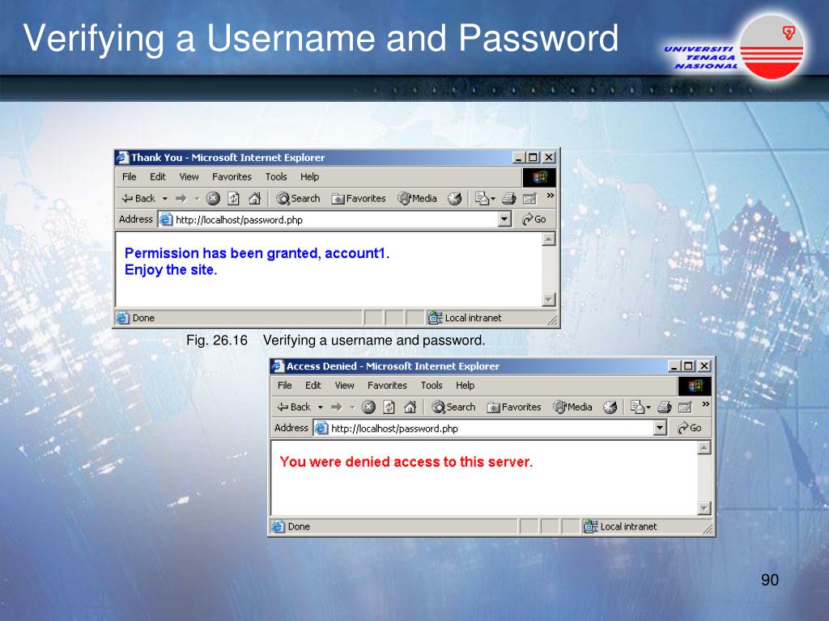Click address field in Thank You window

pos(334,219)
